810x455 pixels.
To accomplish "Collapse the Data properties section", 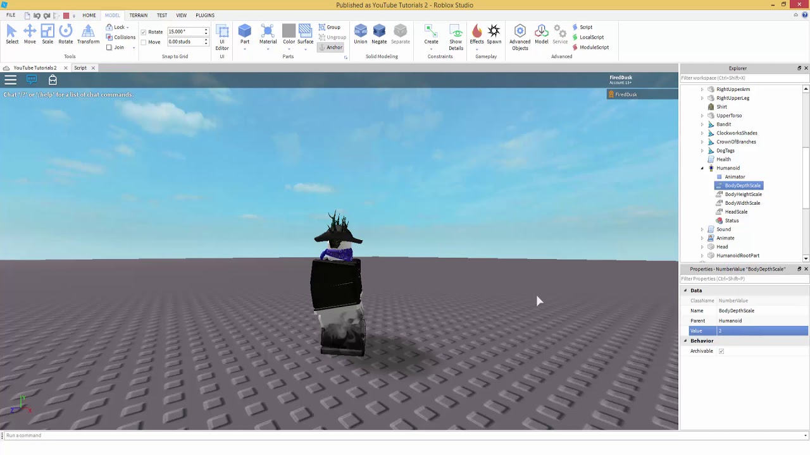I will click(685, 291).
